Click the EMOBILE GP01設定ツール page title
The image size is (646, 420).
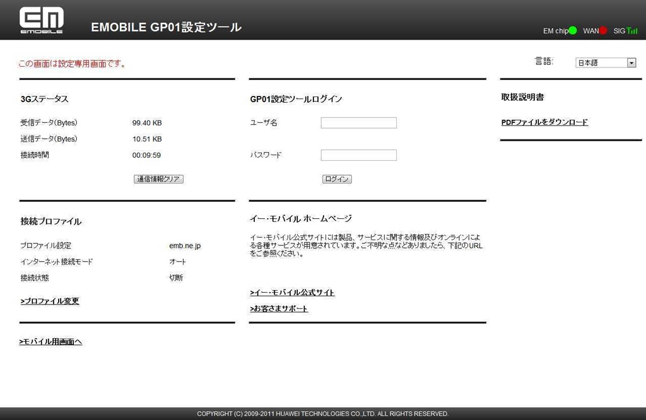[166, 27]
